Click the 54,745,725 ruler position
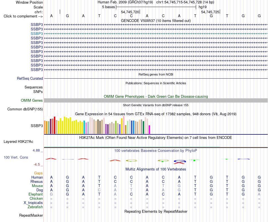 pos(210,12)
